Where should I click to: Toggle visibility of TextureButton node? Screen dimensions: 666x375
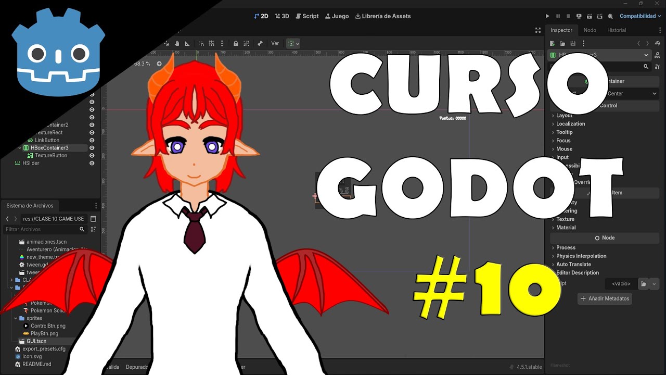[x=92, y=155]
